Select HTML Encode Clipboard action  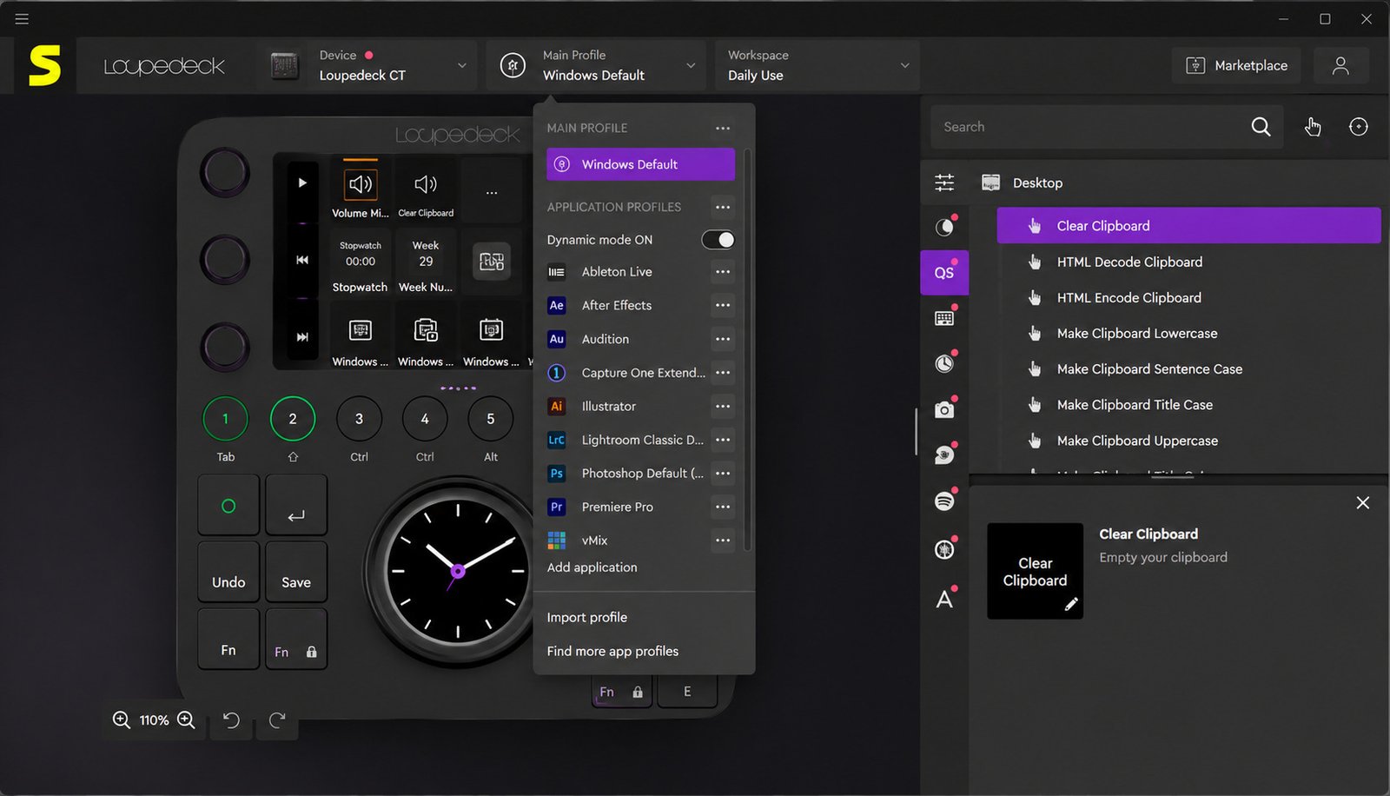pos(1188,297)
